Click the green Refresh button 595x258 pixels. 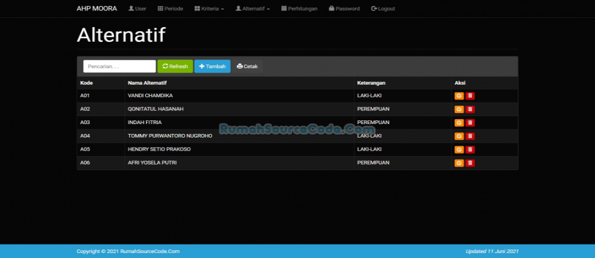(x=175, y=66)
